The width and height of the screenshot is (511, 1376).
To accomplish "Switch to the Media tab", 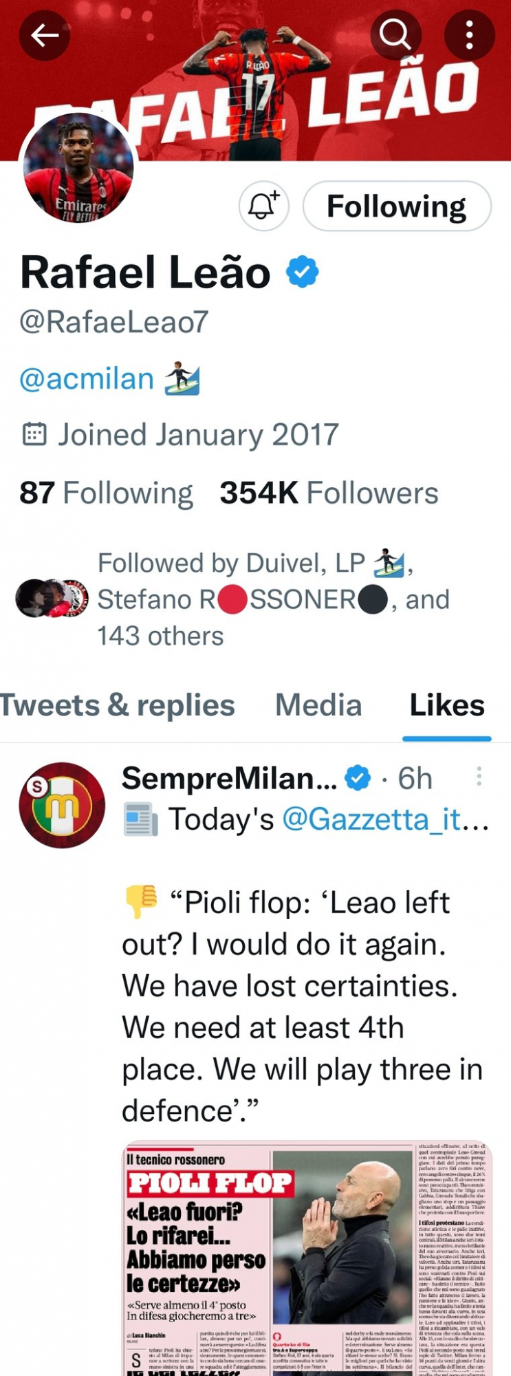I will (318, 705).
